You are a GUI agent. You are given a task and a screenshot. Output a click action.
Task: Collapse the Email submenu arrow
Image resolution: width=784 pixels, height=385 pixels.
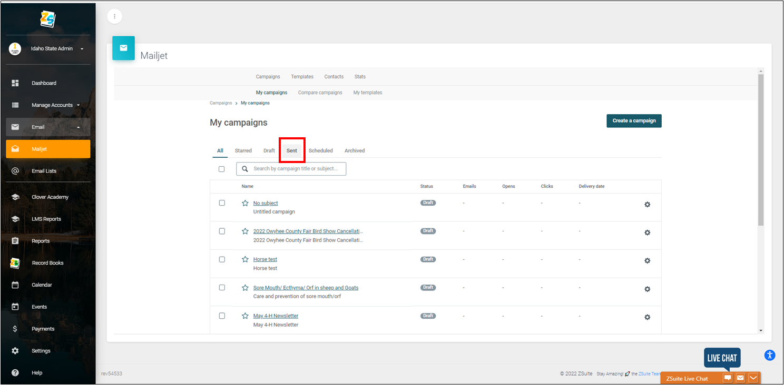[79, 127]
